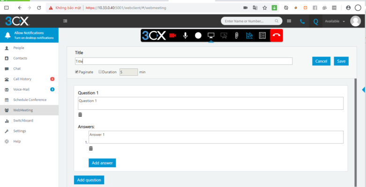
Task: Expand the right side panel arrow
Action: point(363,89)
